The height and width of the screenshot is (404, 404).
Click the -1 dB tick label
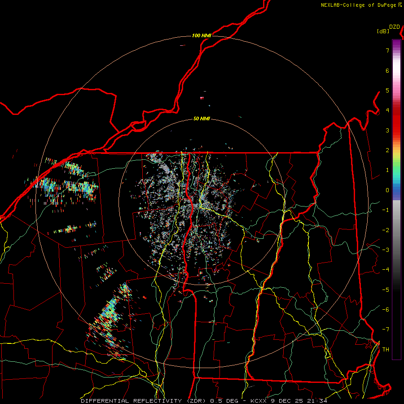[x=386, y=210]
